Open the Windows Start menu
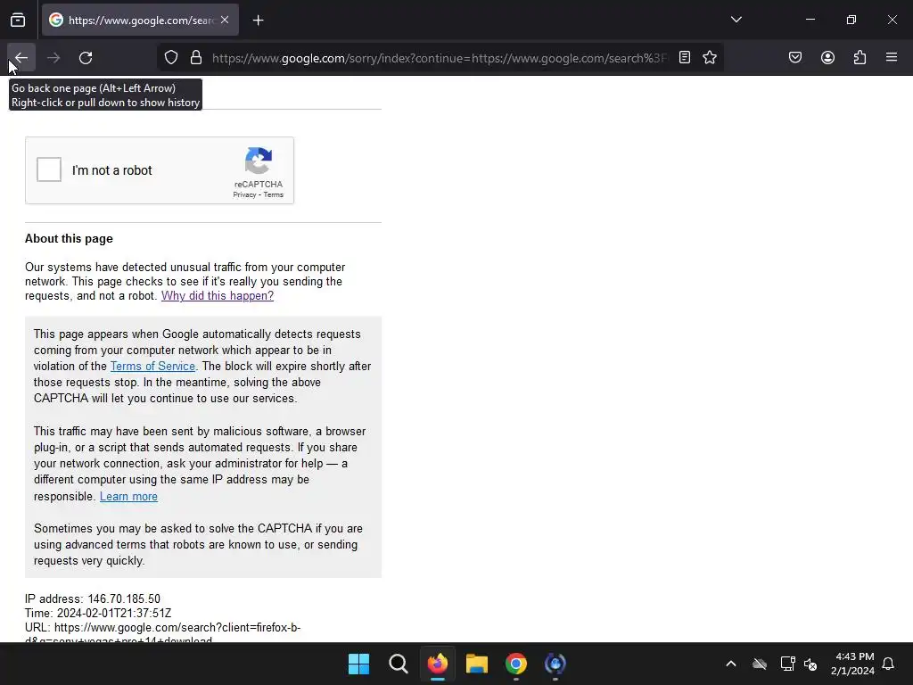This screenshot has width=913, height=685. (358, 664)
